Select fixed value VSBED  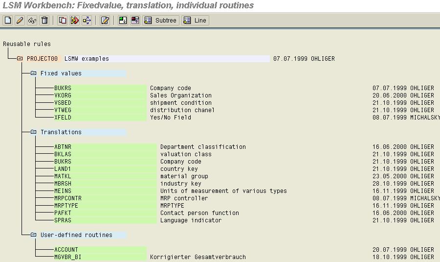[x=100, y=103]
